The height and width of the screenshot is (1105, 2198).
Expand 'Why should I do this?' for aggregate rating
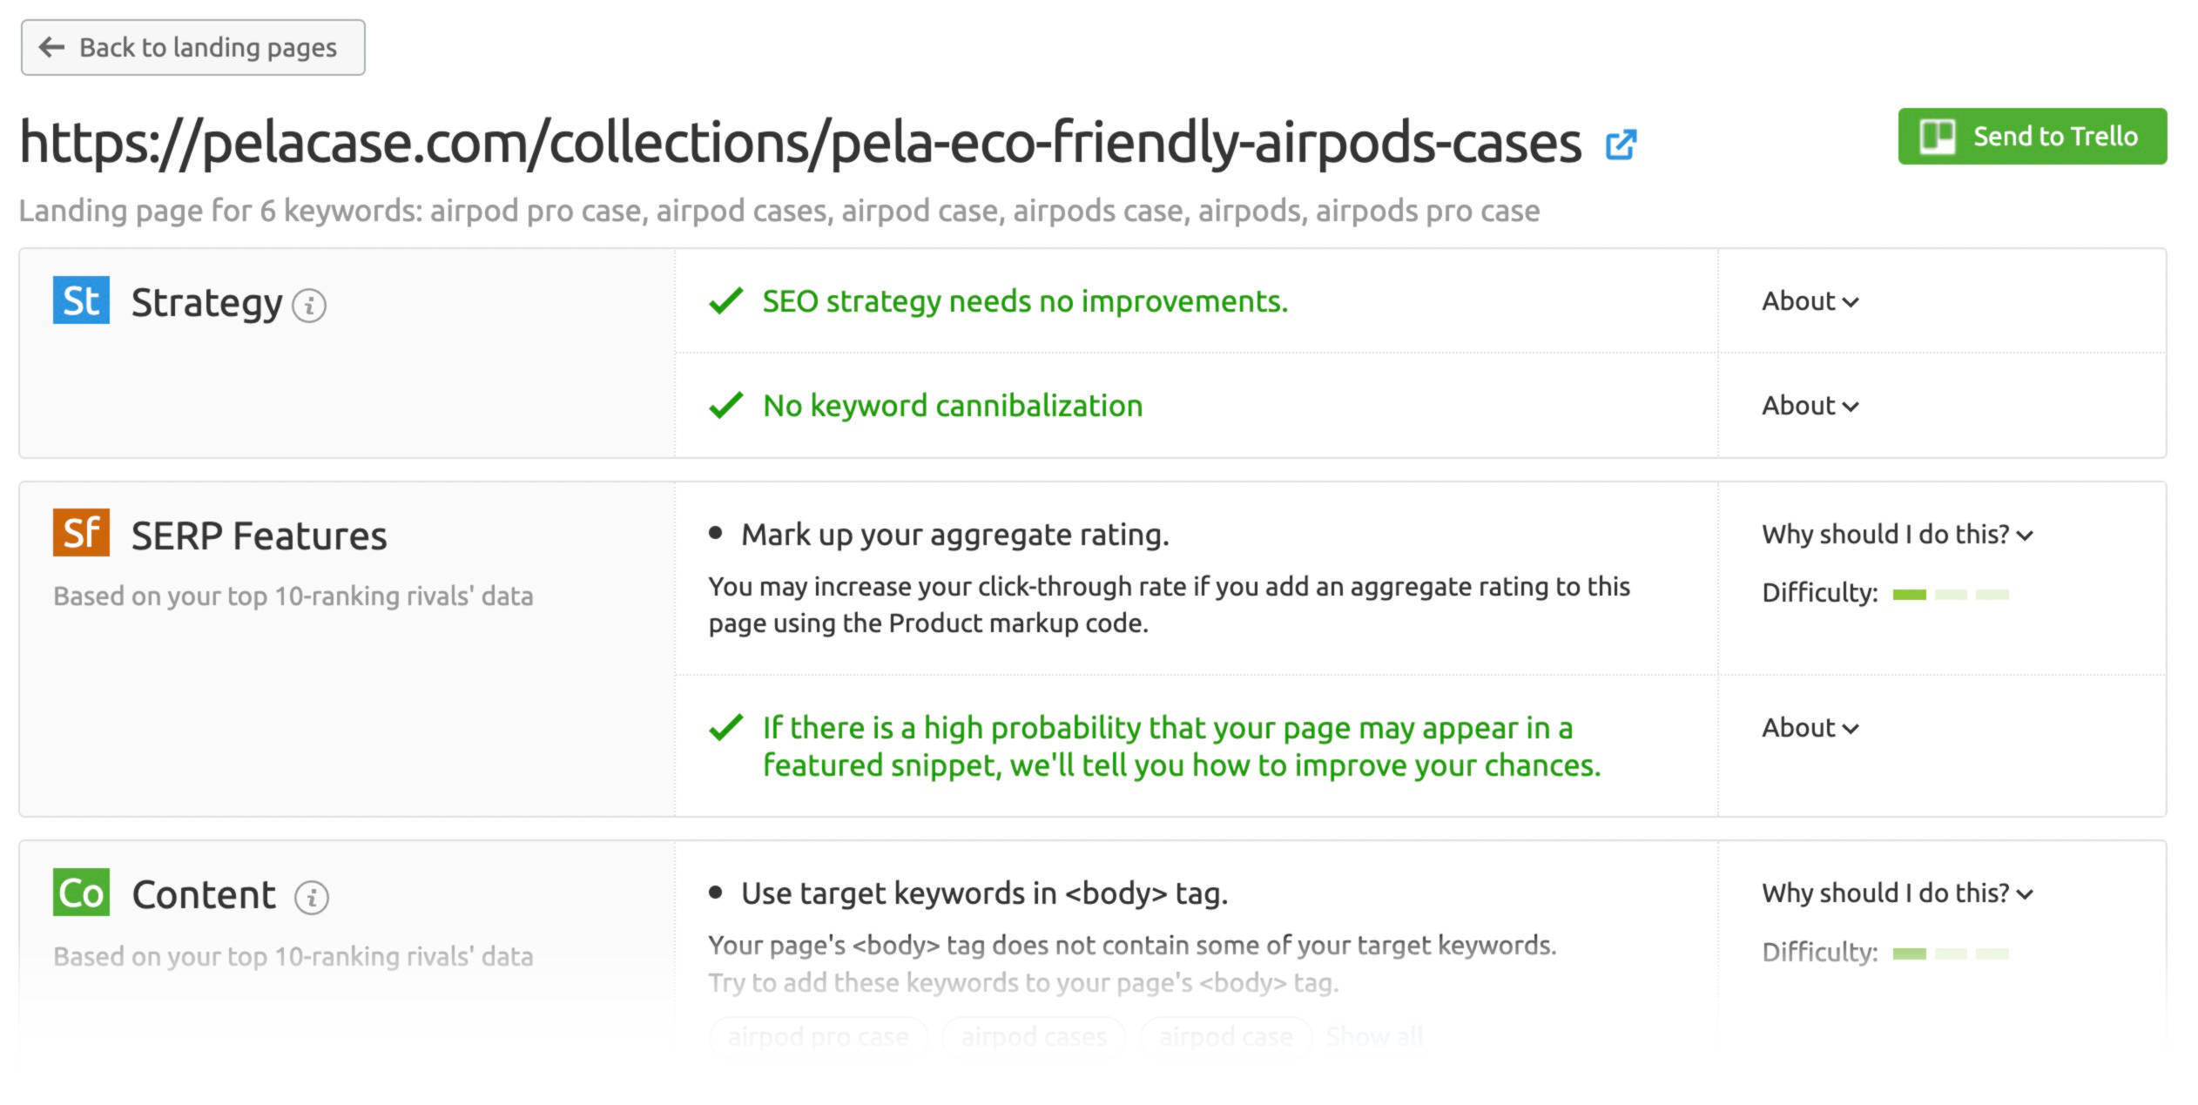(1897, 535)
